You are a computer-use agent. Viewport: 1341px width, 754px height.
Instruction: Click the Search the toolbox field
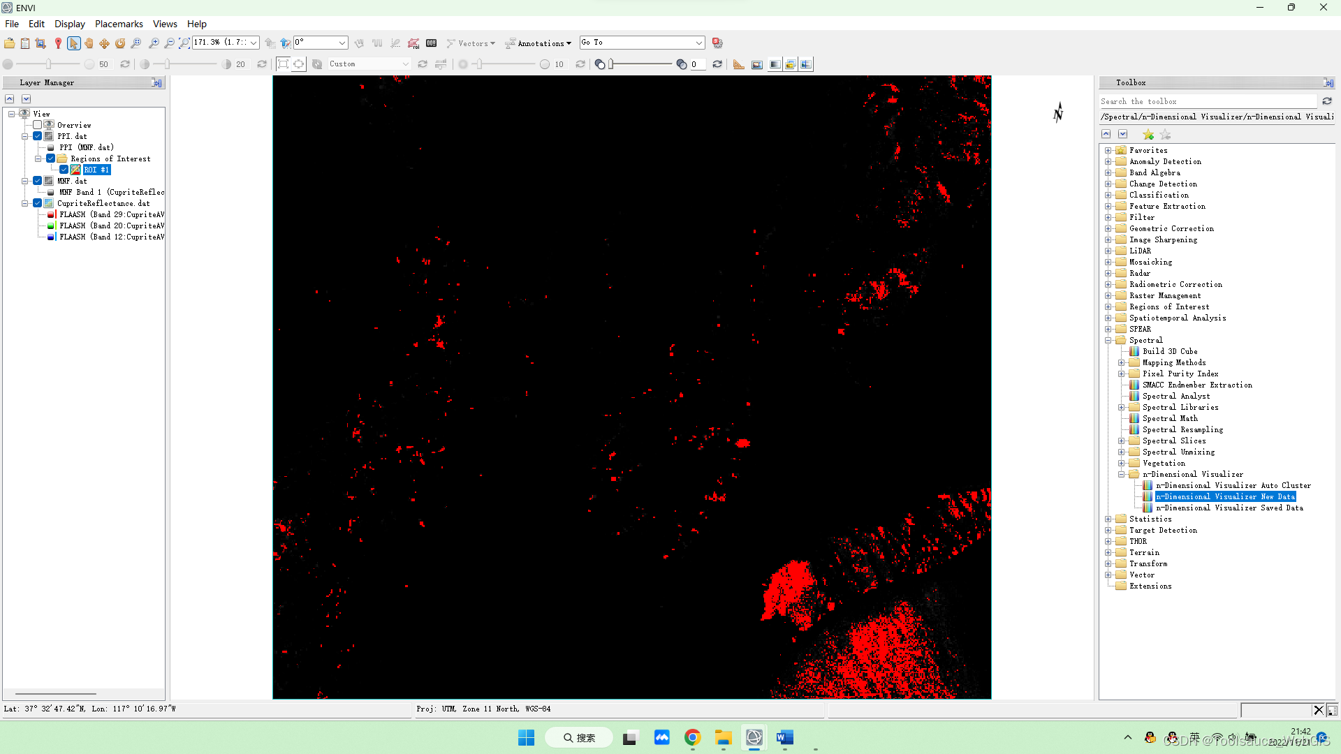[1208, 101]
